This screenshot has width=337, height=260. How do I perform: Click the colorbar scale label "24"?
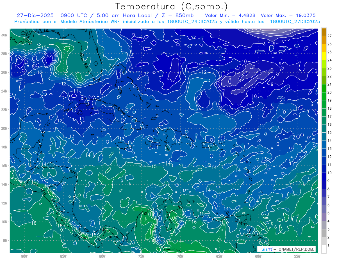point(330,60)
